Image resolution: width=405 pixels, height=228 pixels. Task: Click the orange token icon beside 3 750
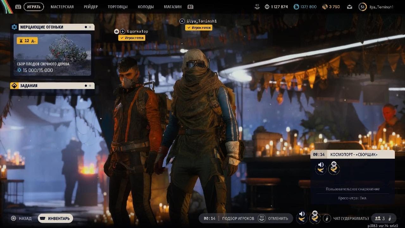[325, 7]
